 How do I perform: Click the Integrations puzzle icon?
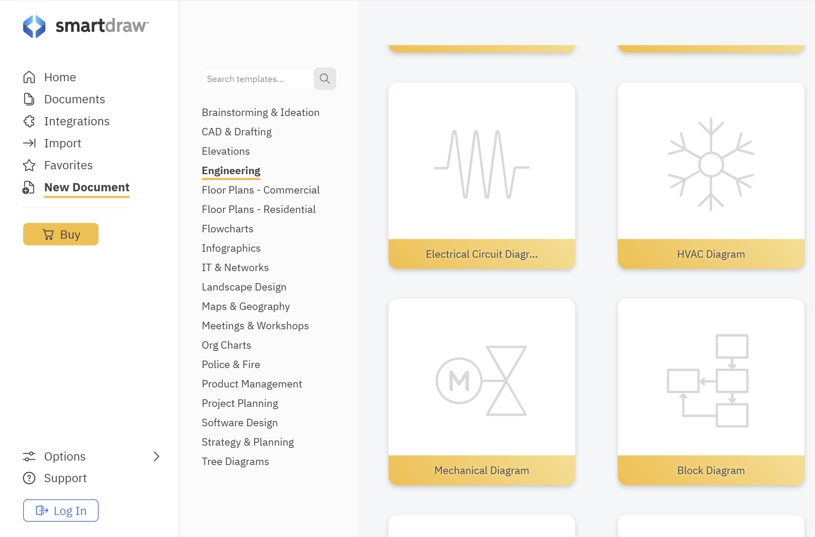[29, 121]
